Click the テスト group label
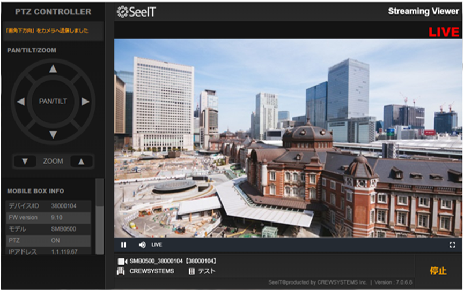 tap(207, 271)
